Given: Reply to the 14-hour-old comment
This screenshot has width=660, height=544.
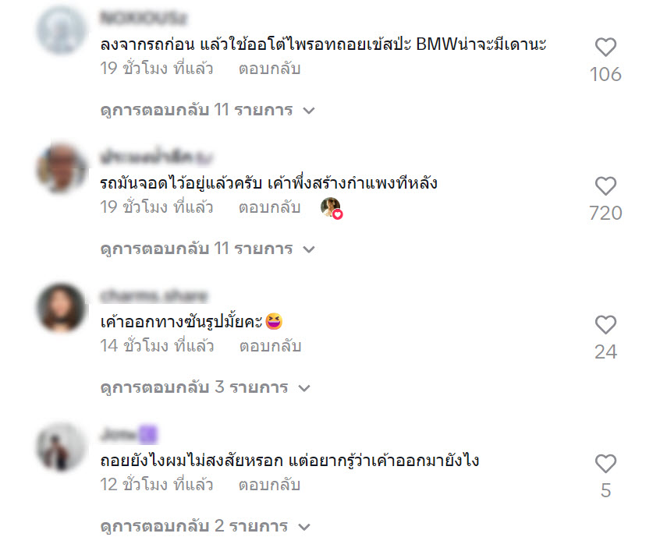Looking at the screenshot, I should tap(270, 346).
